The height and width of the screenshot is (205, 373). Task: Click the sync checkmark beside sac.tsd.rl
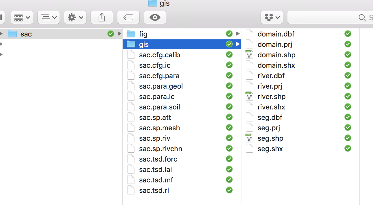click(x=229, y=190)
